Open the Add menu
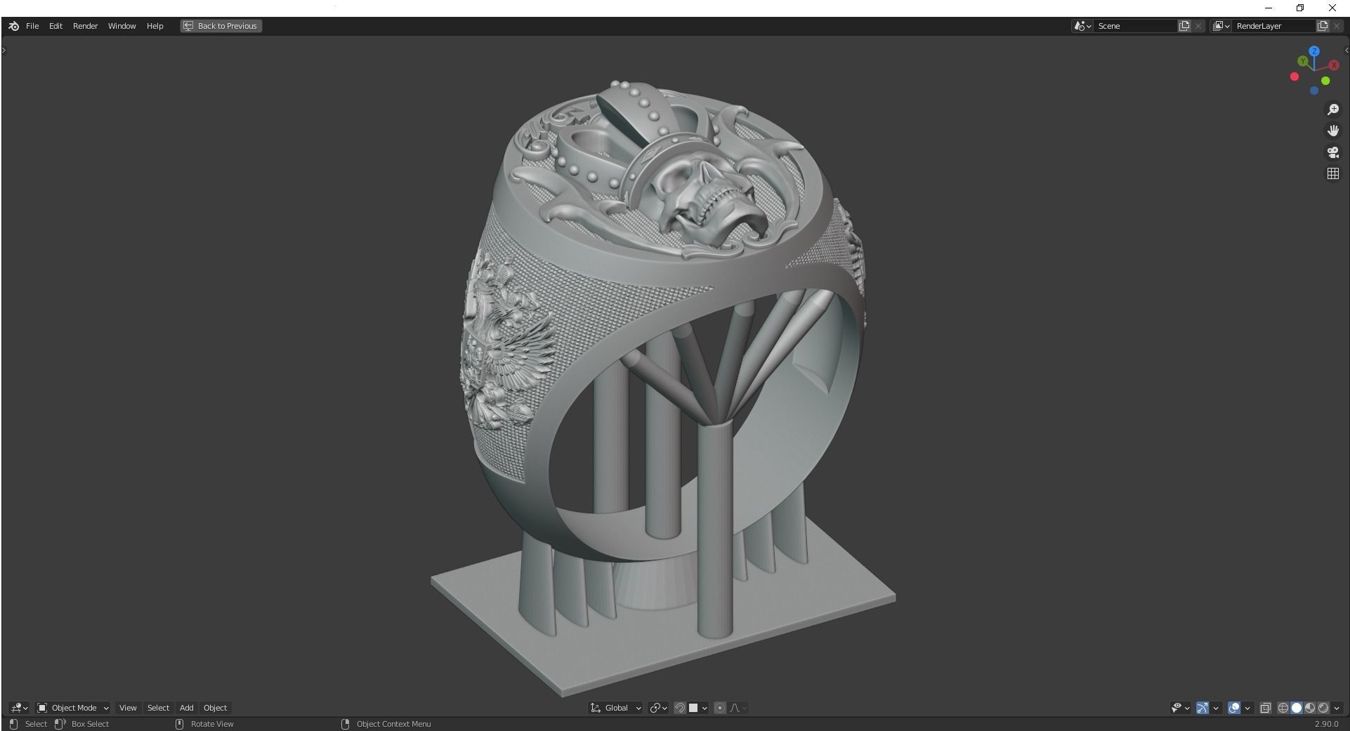1350x731 pixels. point(186,708)
